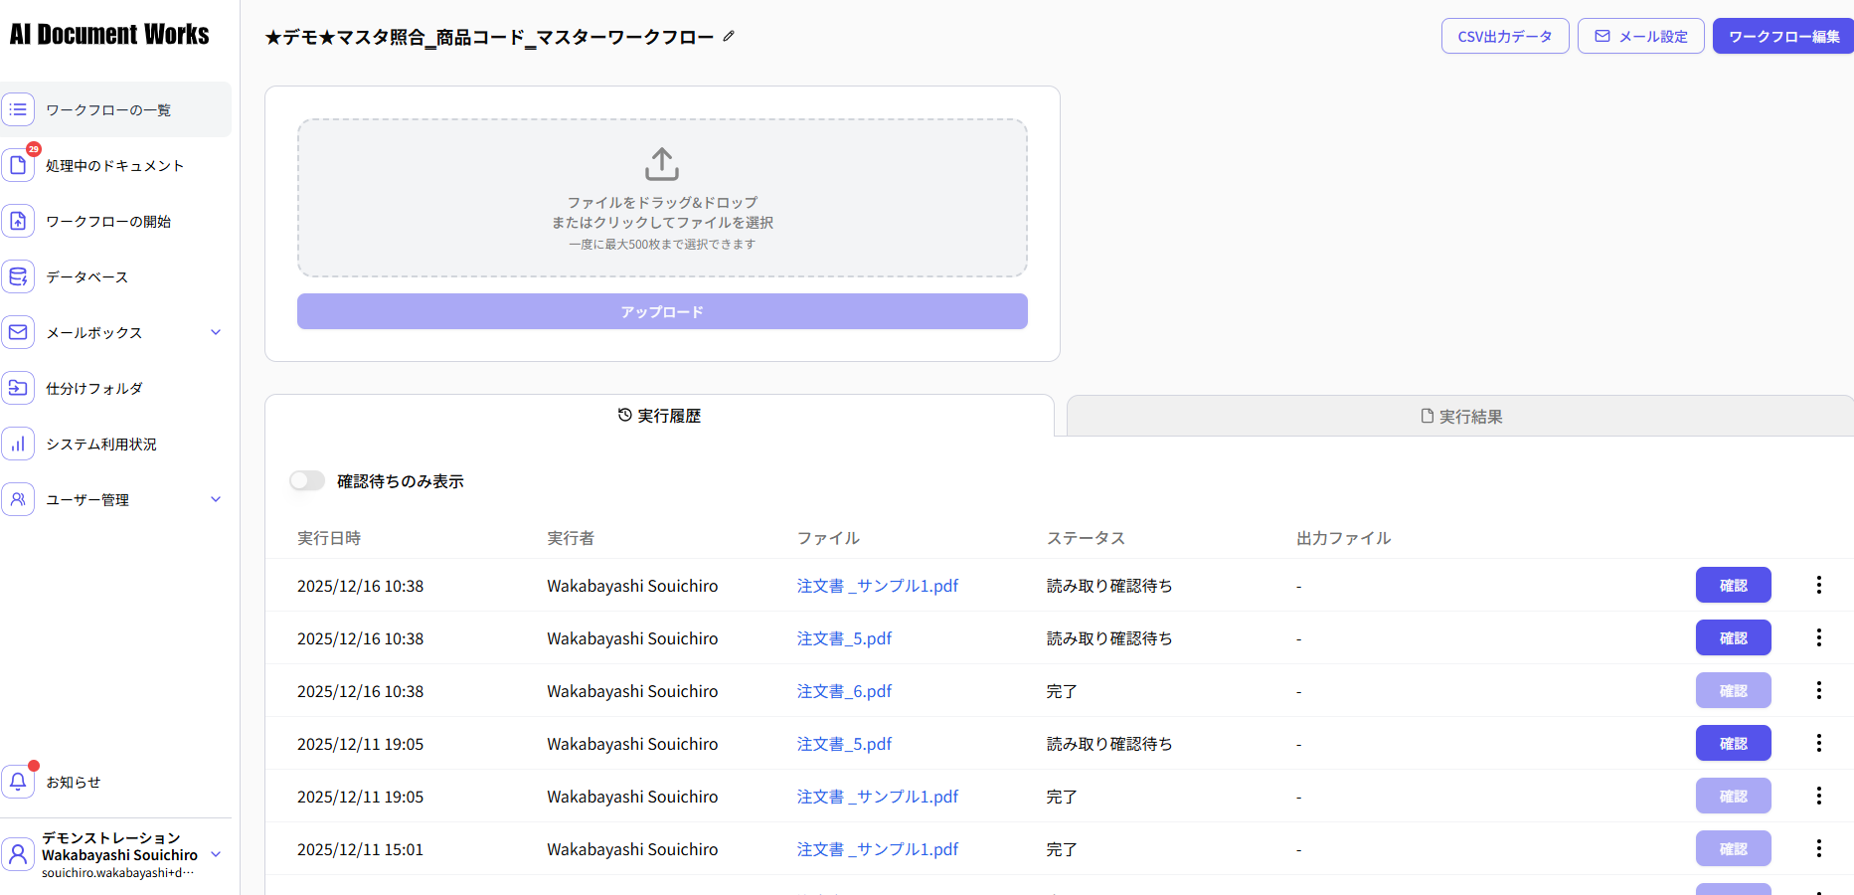Expand the ユーザー管理 section chevron

pyautogui.click(x=216, y=498)
